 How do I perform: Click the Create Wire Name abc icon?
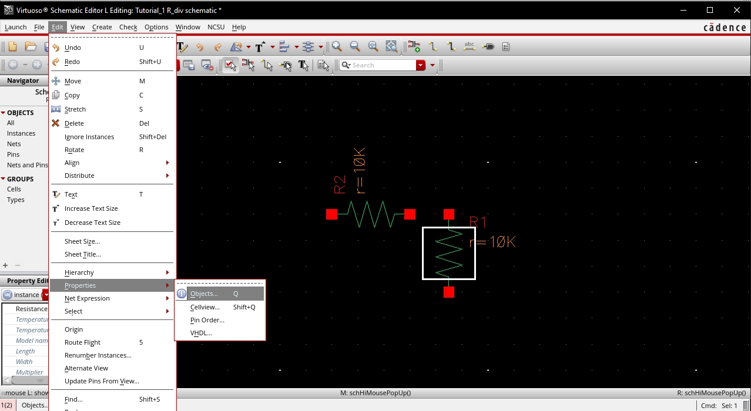(x=469, y=47)
